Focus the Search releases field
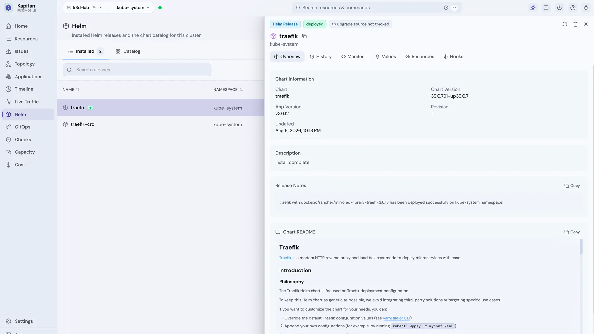The width and height of the screenshot is (594, 334). tap(137, 70)
